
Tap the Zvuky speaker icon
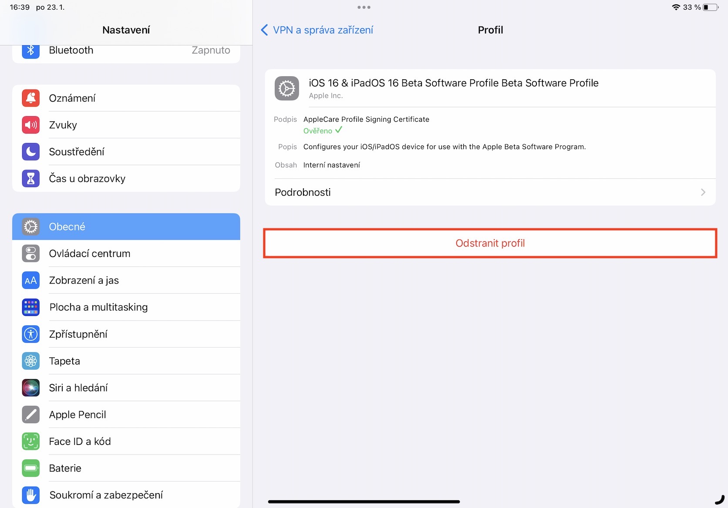point(31,125)
